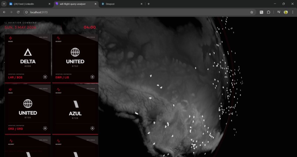Screen dimensions: 297x157
Task: Click the B738 aircraft code
Action: point(75,118)
